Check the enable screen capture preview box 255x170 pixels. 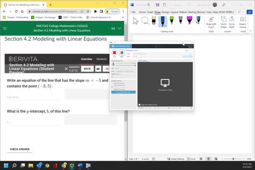pos(139,105)
